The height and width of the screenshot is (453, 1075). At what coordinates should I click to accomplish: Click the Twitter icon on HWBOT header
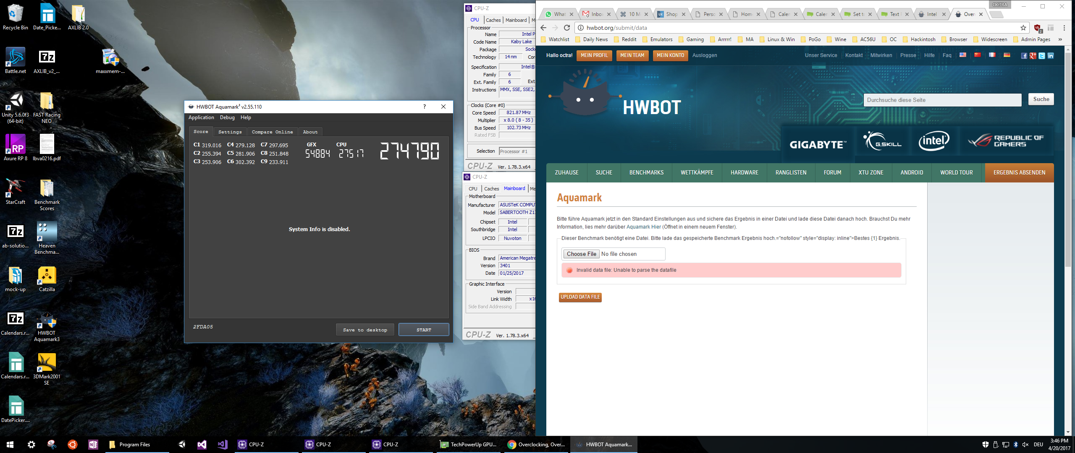1042,56
